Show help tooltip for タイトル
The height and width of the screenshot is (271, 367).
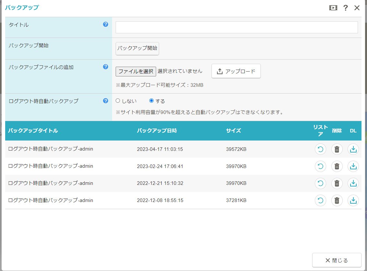click(106, 24)
